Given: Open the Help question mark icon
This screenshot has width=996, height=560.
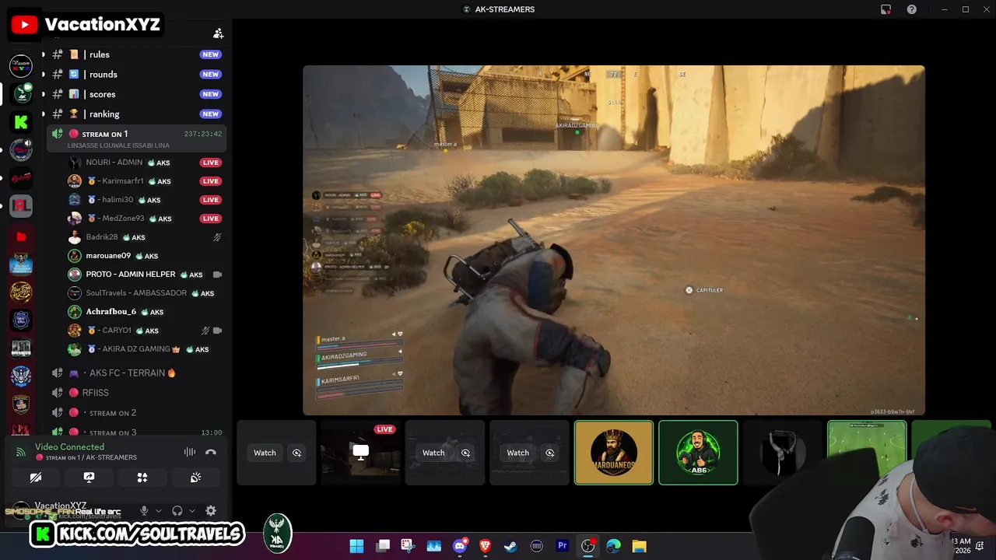Looking at the screenshot, I should 911,9.
